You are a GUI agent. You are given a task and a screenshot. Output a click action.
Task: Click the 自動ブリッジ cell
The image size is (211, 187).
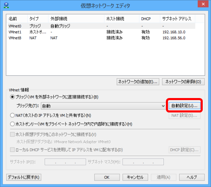60,26
